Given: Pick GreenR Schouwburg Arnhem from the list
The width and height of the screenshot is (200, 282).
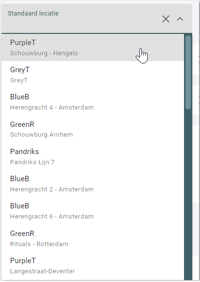Looking at the screenshot, I should pyautogui.click(x=92, y=129).
